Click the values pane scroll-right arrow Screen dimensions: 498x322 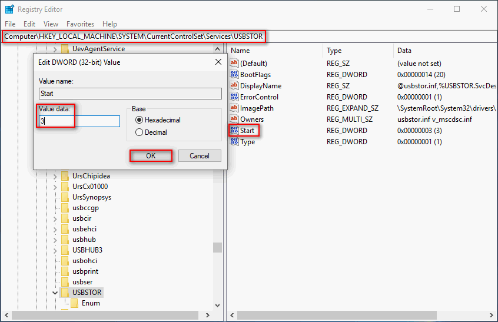(492, 315)
